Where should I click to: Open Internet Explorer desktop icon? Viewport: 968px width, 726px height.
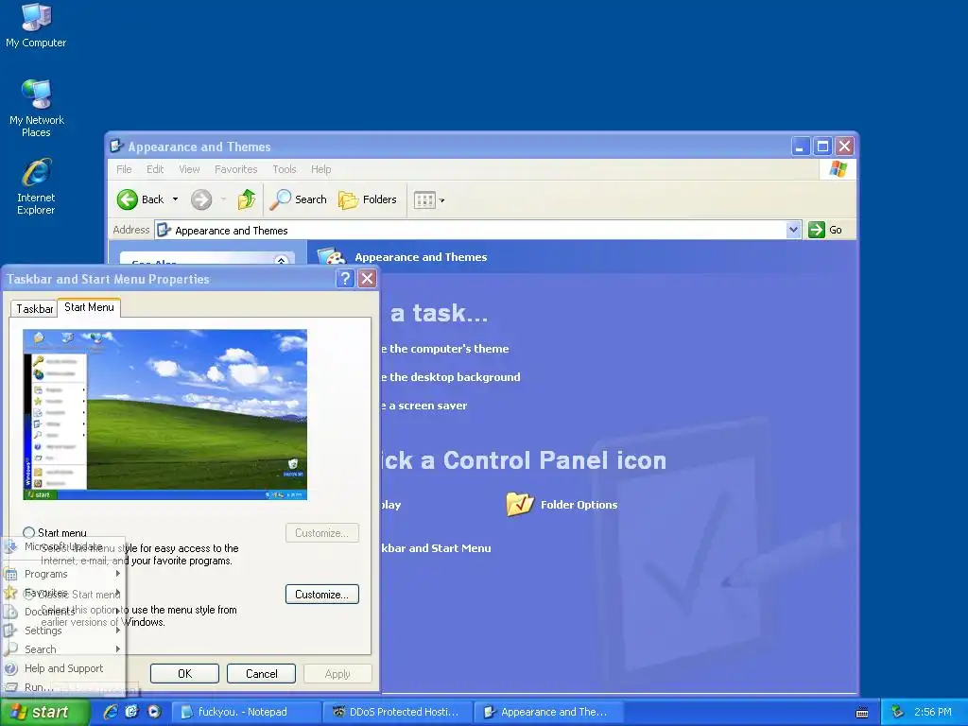click(x=36, y=186)
